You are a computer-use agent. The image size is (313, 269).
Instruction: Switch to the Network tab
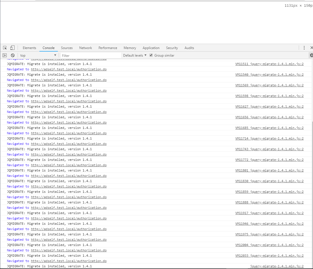pos(86,48)
